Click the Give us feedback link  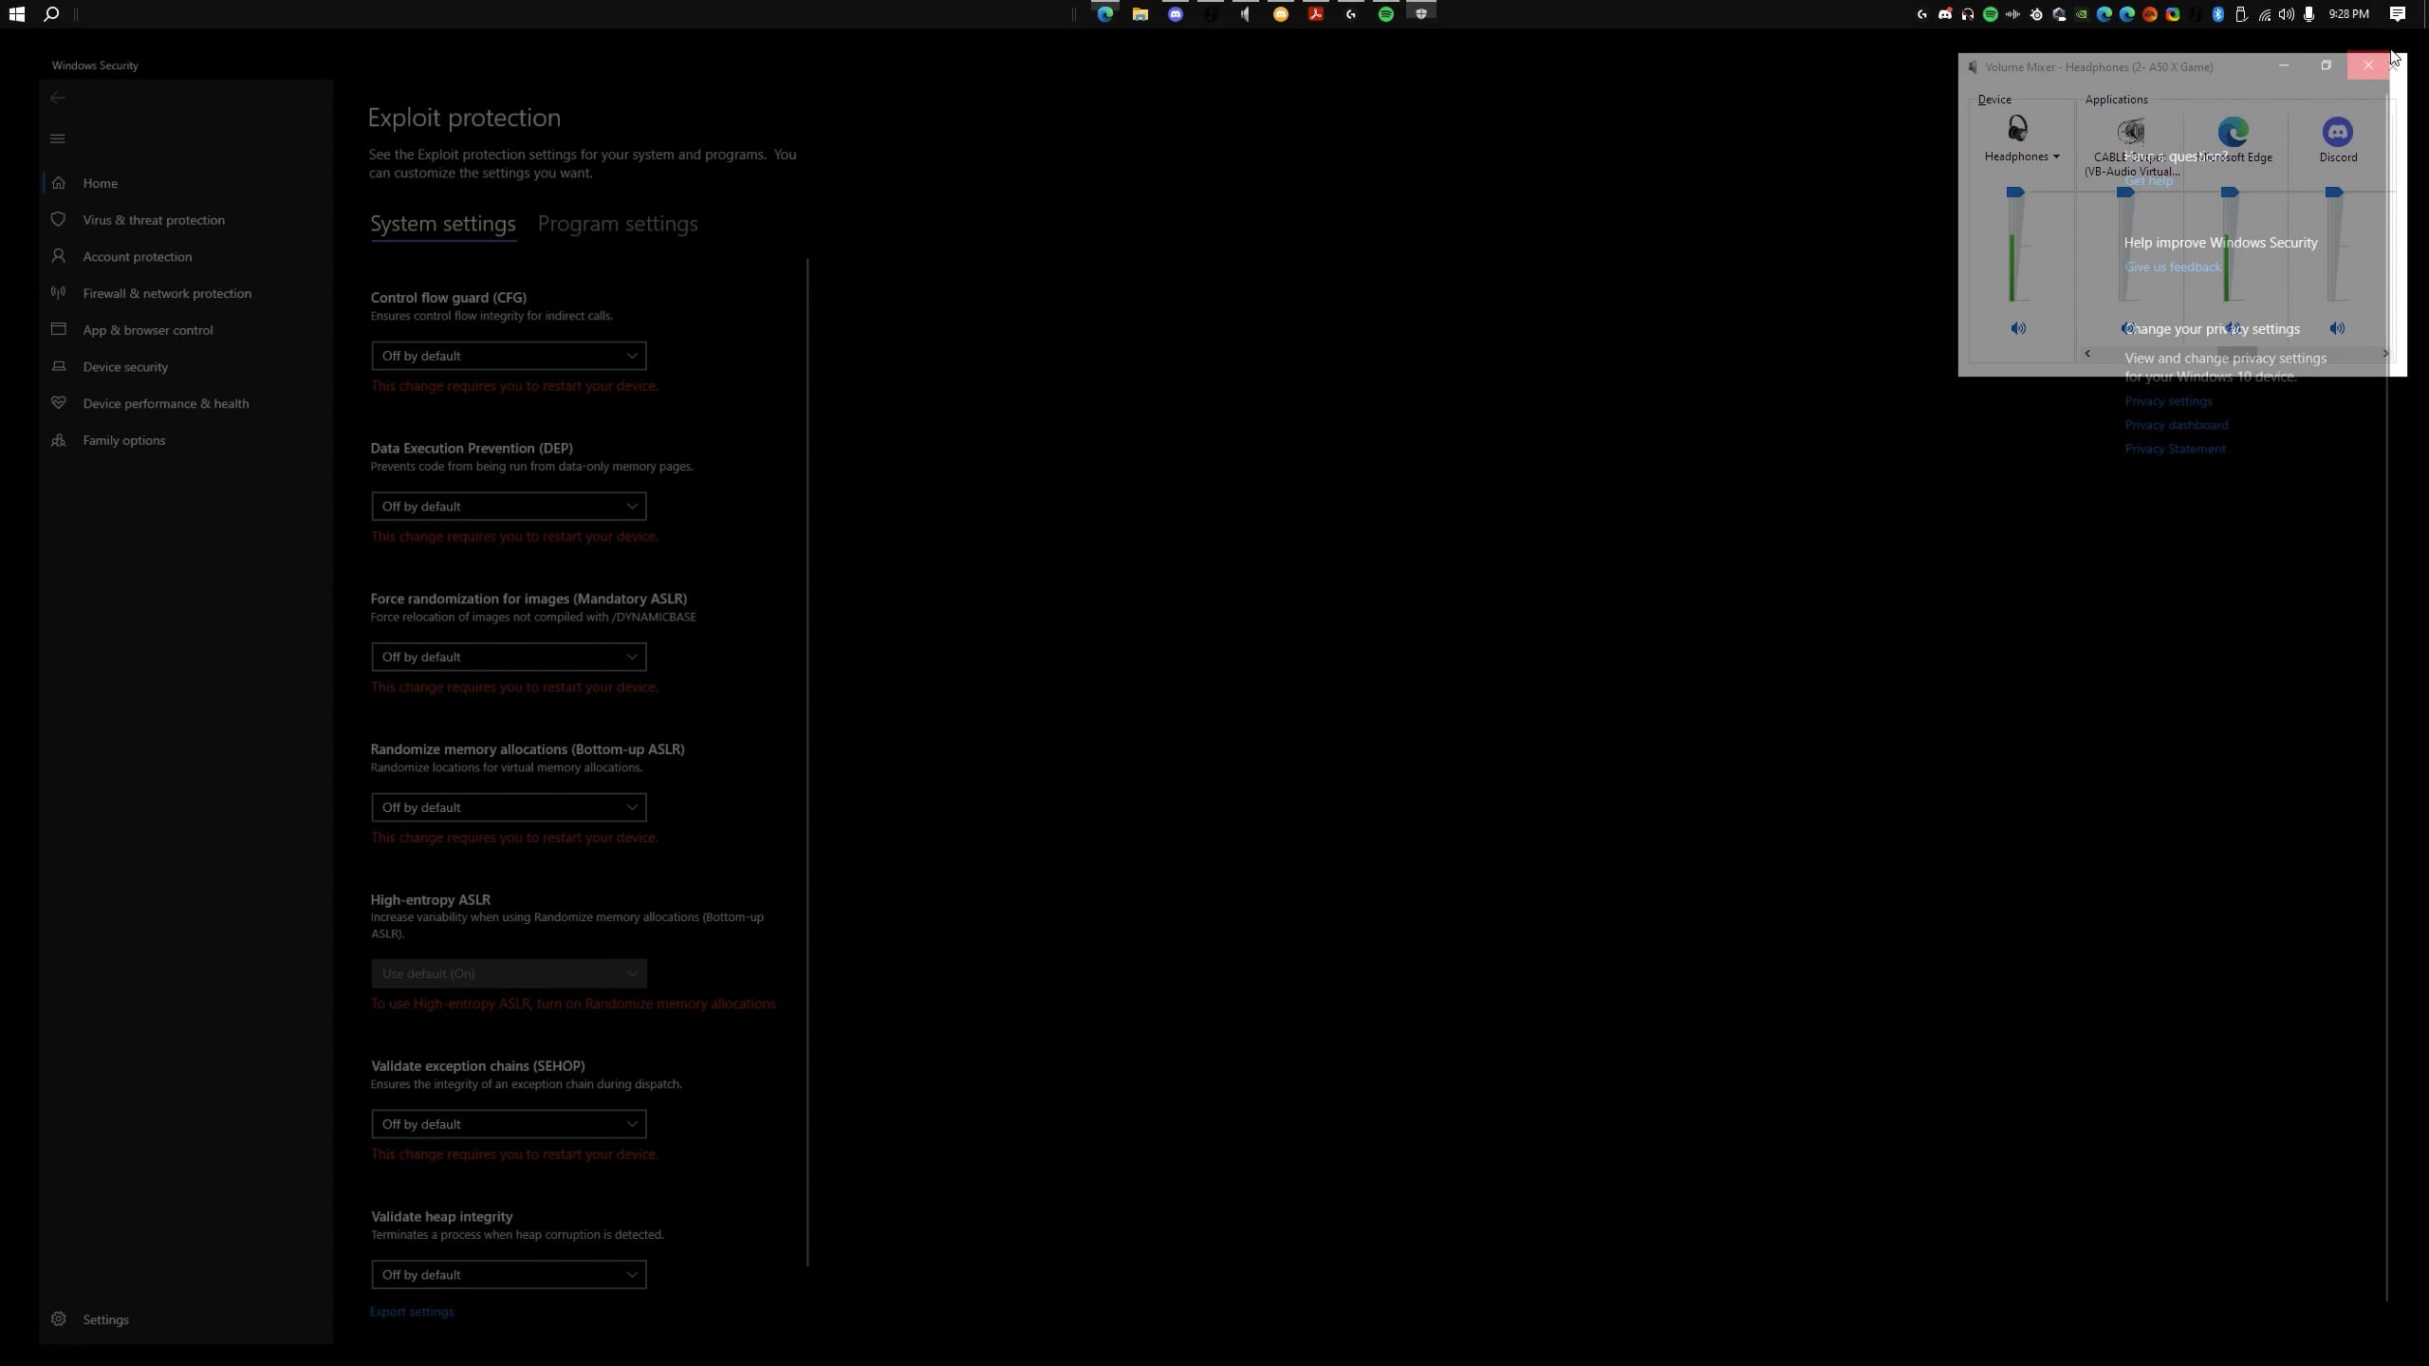2171,267
